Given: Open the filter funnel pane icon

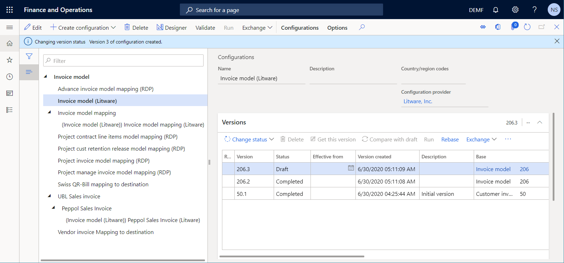Looking at the screenshot, I should click(x=29, y=56).
